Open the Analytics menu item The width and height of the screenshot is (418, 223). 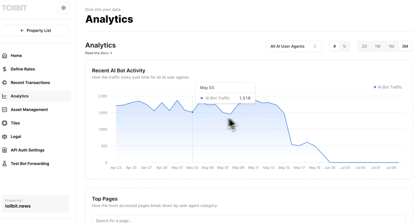tap(20, 96)
